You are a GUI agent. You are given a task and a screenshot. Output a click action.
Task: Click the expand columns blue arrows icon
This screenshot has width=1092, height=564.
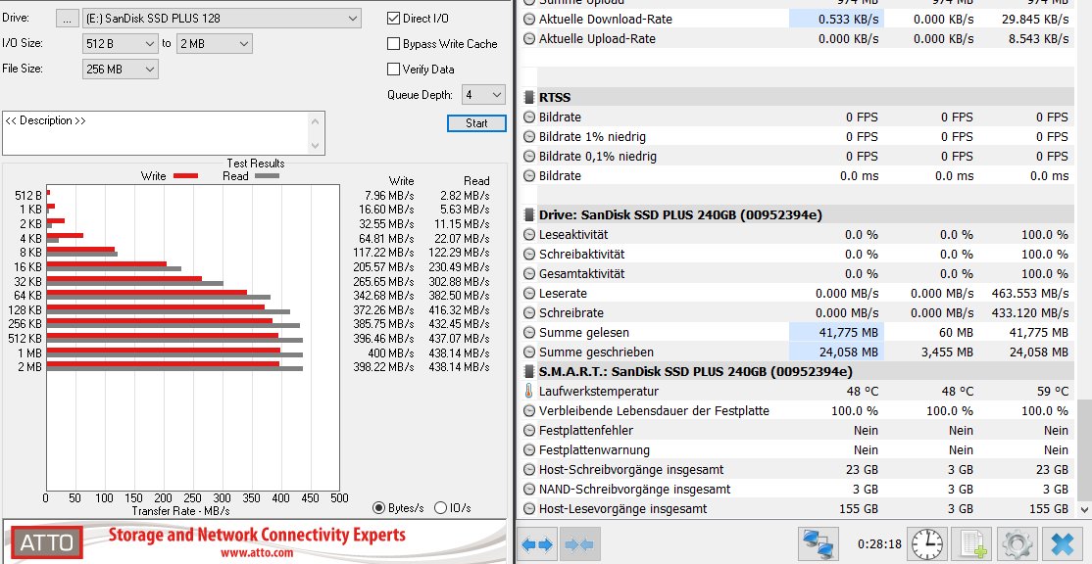[x=539, y=543]
